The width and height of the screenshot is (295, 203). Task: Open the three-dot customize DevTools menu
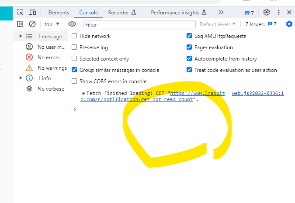pyautogui.click(x=279, y=12)
